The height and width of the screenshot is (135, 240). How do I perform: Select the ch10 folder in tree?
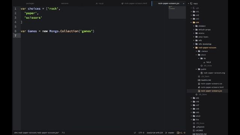point(198,116)
